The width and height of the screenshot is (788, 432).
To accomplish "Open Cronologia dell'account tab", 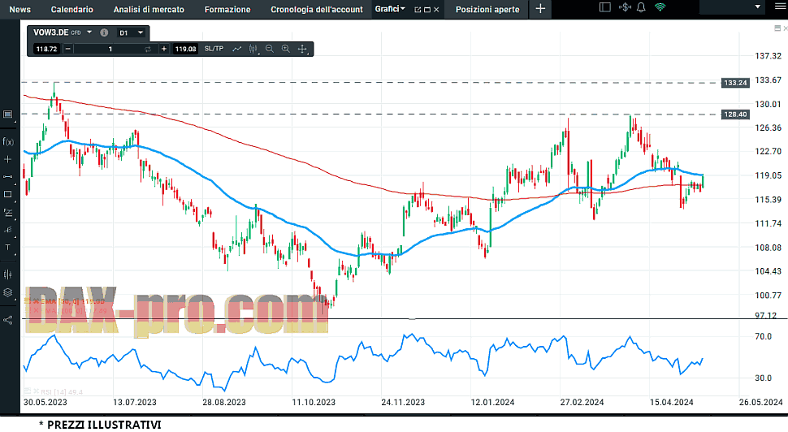I will [x=317, y=9].
